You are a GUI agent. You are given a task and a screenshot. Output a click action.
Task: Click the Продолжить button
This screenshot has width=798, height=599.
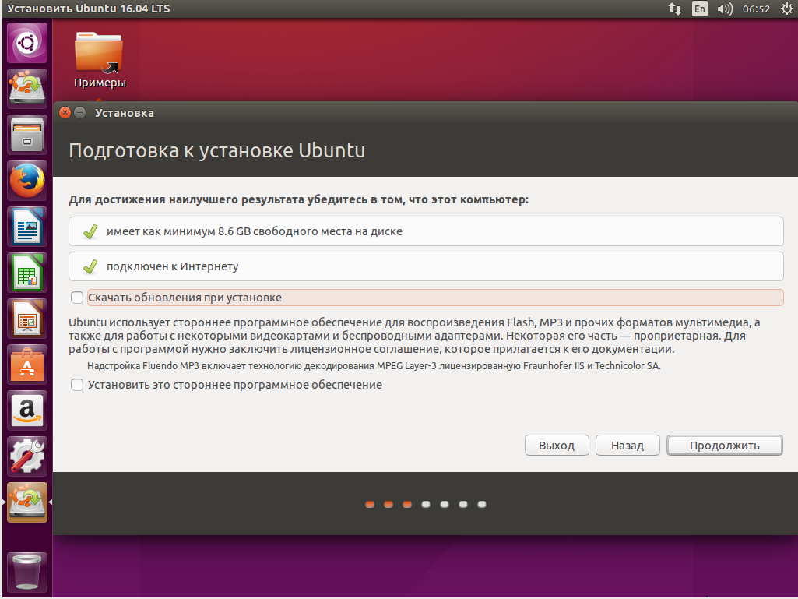725,446
